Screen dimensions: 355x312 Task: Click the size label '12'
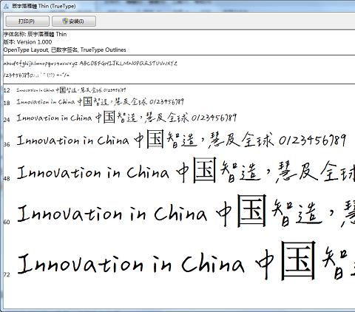[x=7, y=90]
